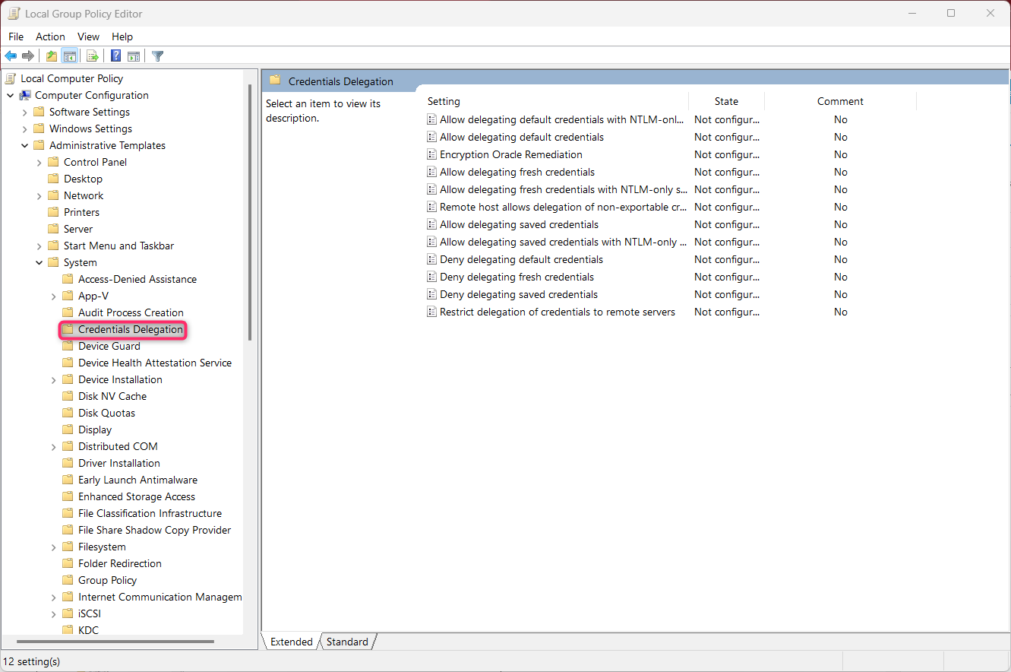
Task: Open the Action menu
Action: (x=50, y=36)
